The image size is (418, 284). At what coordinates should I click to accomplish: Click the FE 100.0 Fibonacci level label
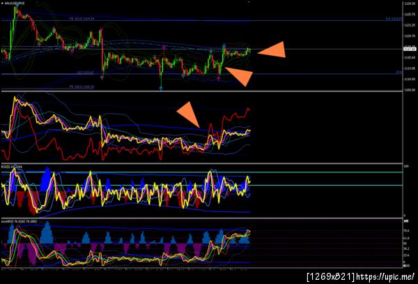(x=82, y=87)
